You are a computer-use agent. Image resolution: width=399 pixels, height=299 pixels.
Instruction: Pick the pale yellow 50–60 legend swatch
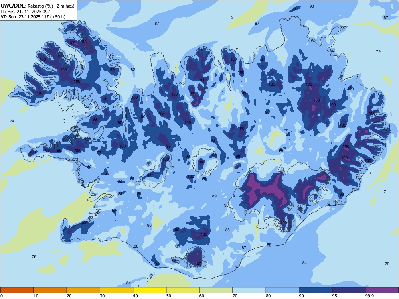(x=183, y=290)
